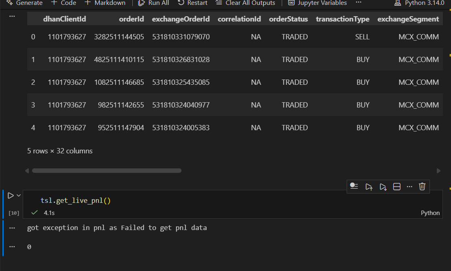The image size is (451, 271).
Task: Click Generate in notebook toolbar
Action: (24, 3)
